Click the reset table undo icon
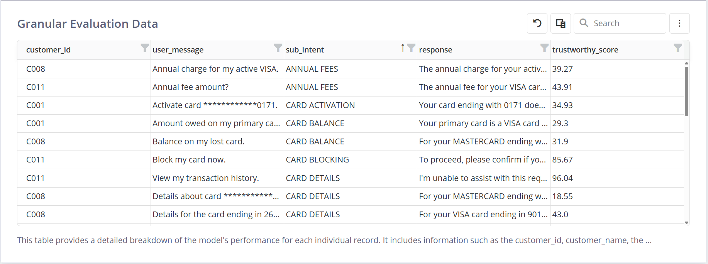The height and width of the screenshot is (264, 708). tap(537, 23)
